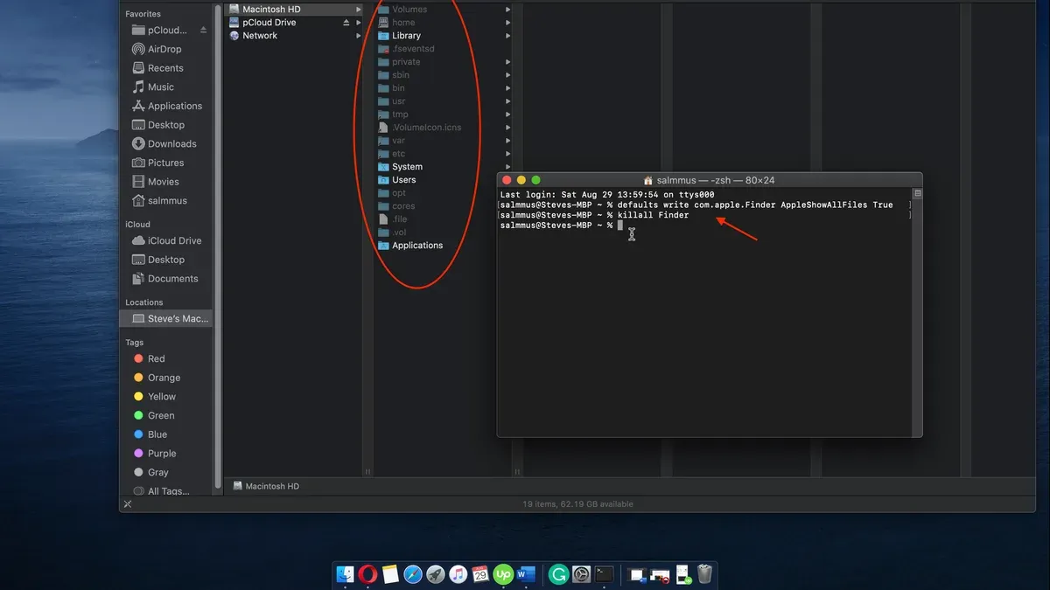Eject pCloud Drive in the first column

point(346,23)
